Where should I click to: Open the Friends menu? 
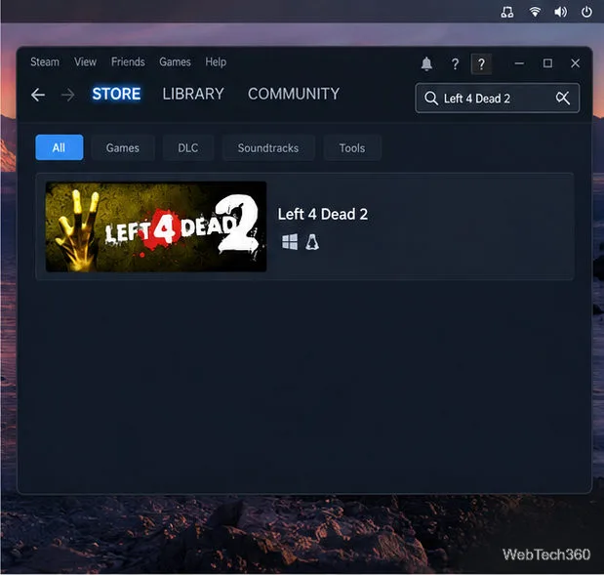(x=128, y=62)
